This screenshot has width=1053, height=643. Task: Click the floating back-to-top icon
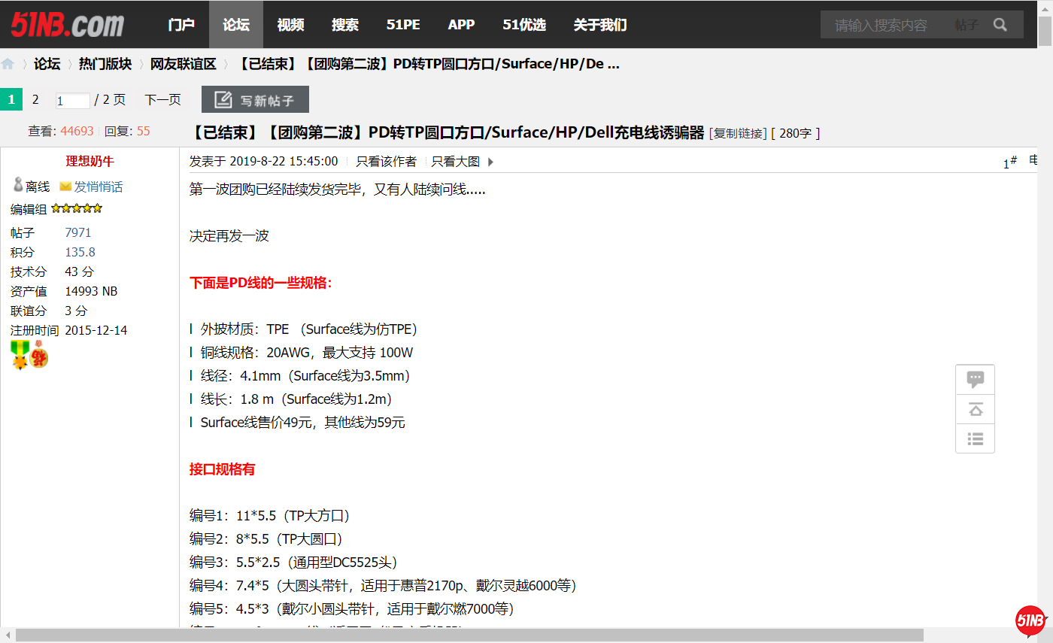[x=975, y=409]
